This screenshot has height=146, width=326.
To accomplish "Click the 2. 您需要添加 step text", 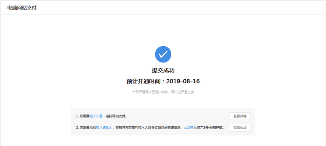I will coord(86,128).
